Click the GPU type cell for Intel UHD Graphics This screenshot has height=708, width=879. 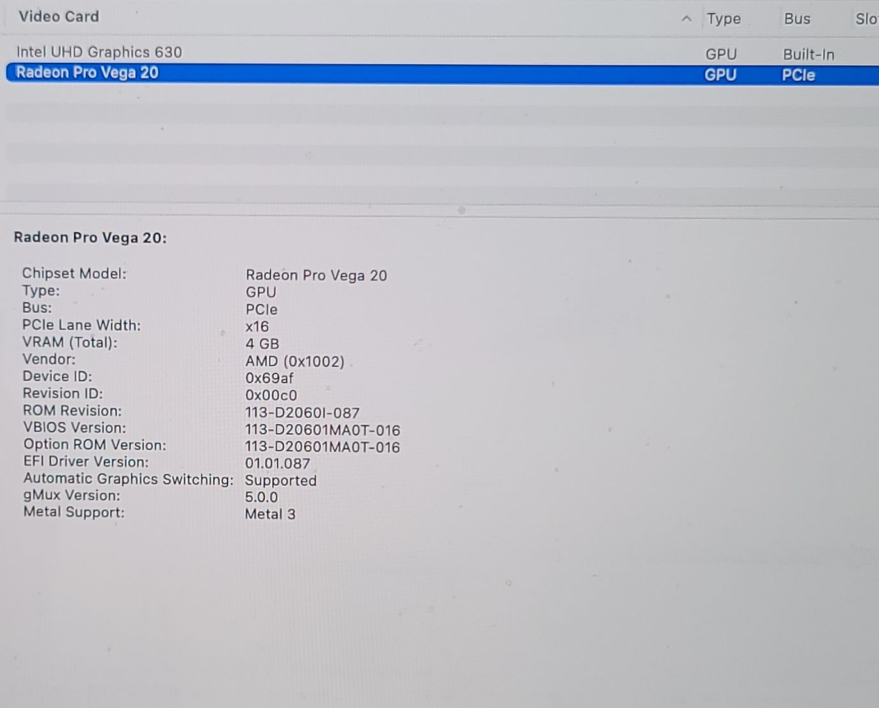point(721,54)
